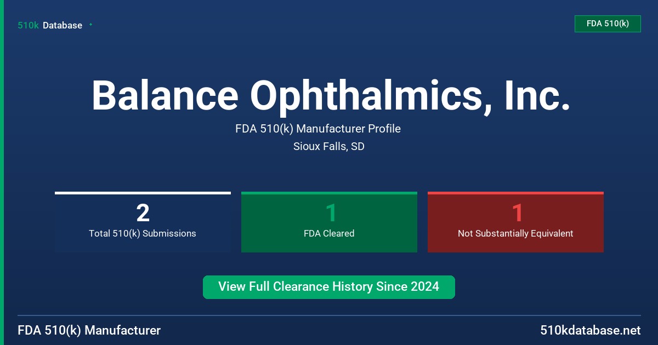Click the Sioux Falls, SD location text
This screenshot has height=345, width=658.
pyautogui.click(x=329, y=146)
